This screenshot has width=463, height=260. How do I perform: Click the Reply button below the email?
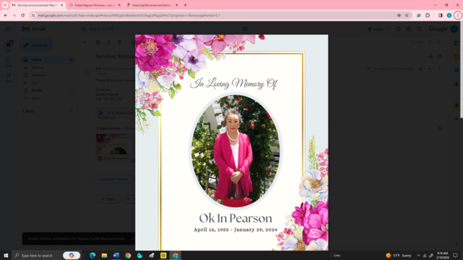click(108, 199)
